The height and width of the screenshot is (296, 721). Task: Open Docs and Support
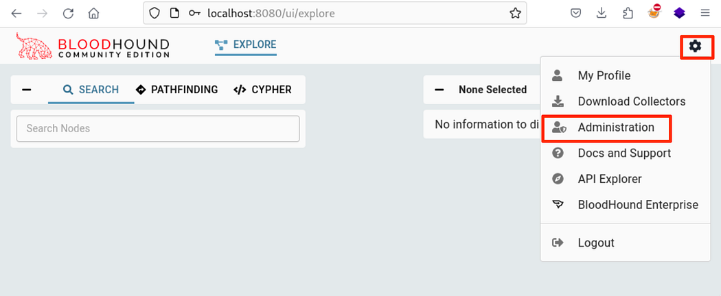(626, 153)
